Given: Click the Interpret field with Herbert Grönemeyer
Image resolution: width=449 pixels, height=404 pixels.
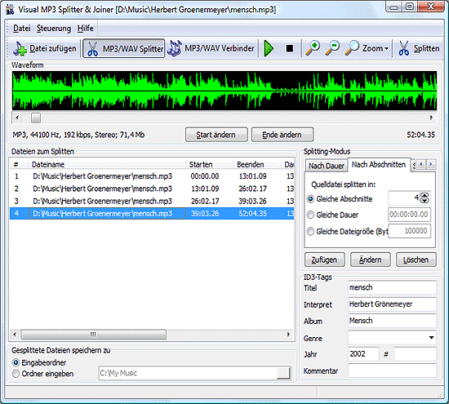Looking at the screenshot, I should (x=393, y=304).
